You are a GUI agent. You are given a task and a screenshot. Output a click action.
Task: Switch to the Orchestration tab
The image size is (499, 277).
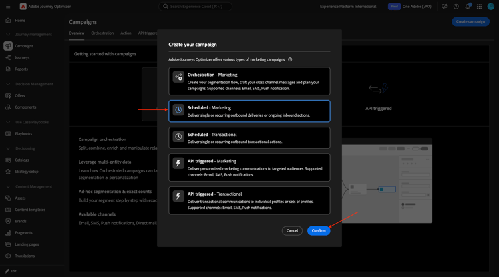tap(102, 33)
